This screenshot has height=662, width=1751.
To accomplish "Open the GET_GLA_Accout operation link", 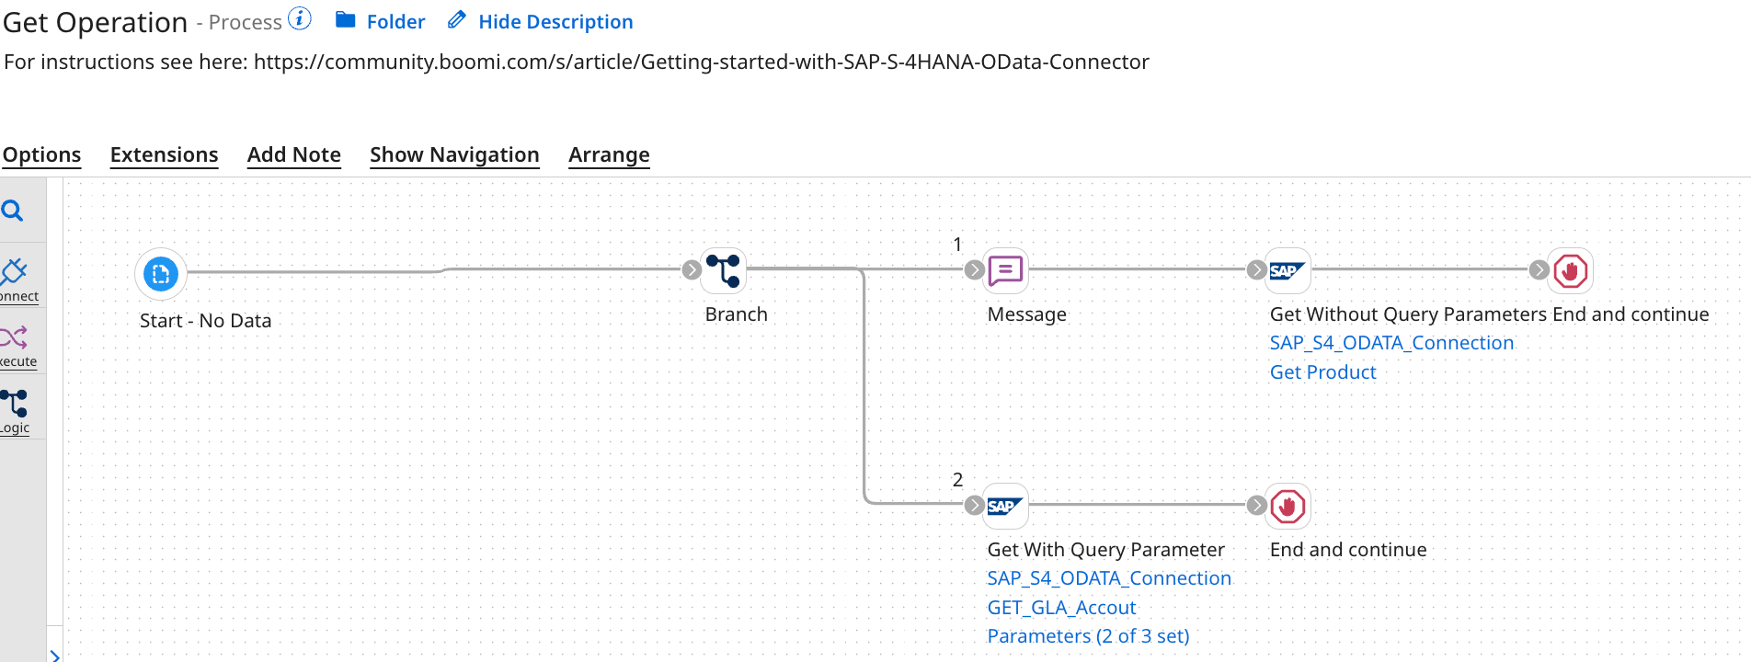I will (1061, 607).
